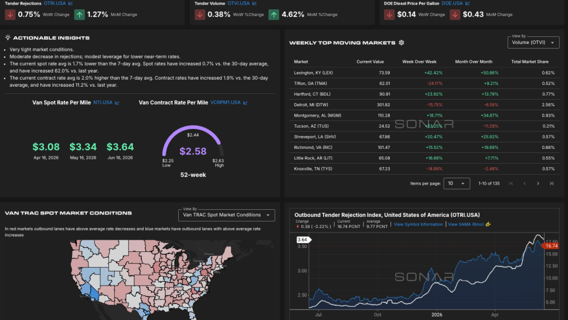This screenshot has height=320, width=568.
Task: Sort table by Week Over Week column
Action: point(419,62)
